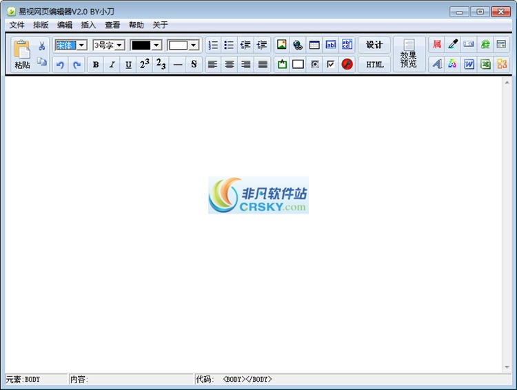Open the font size dropdown showing 3号字

coord(120,45)
